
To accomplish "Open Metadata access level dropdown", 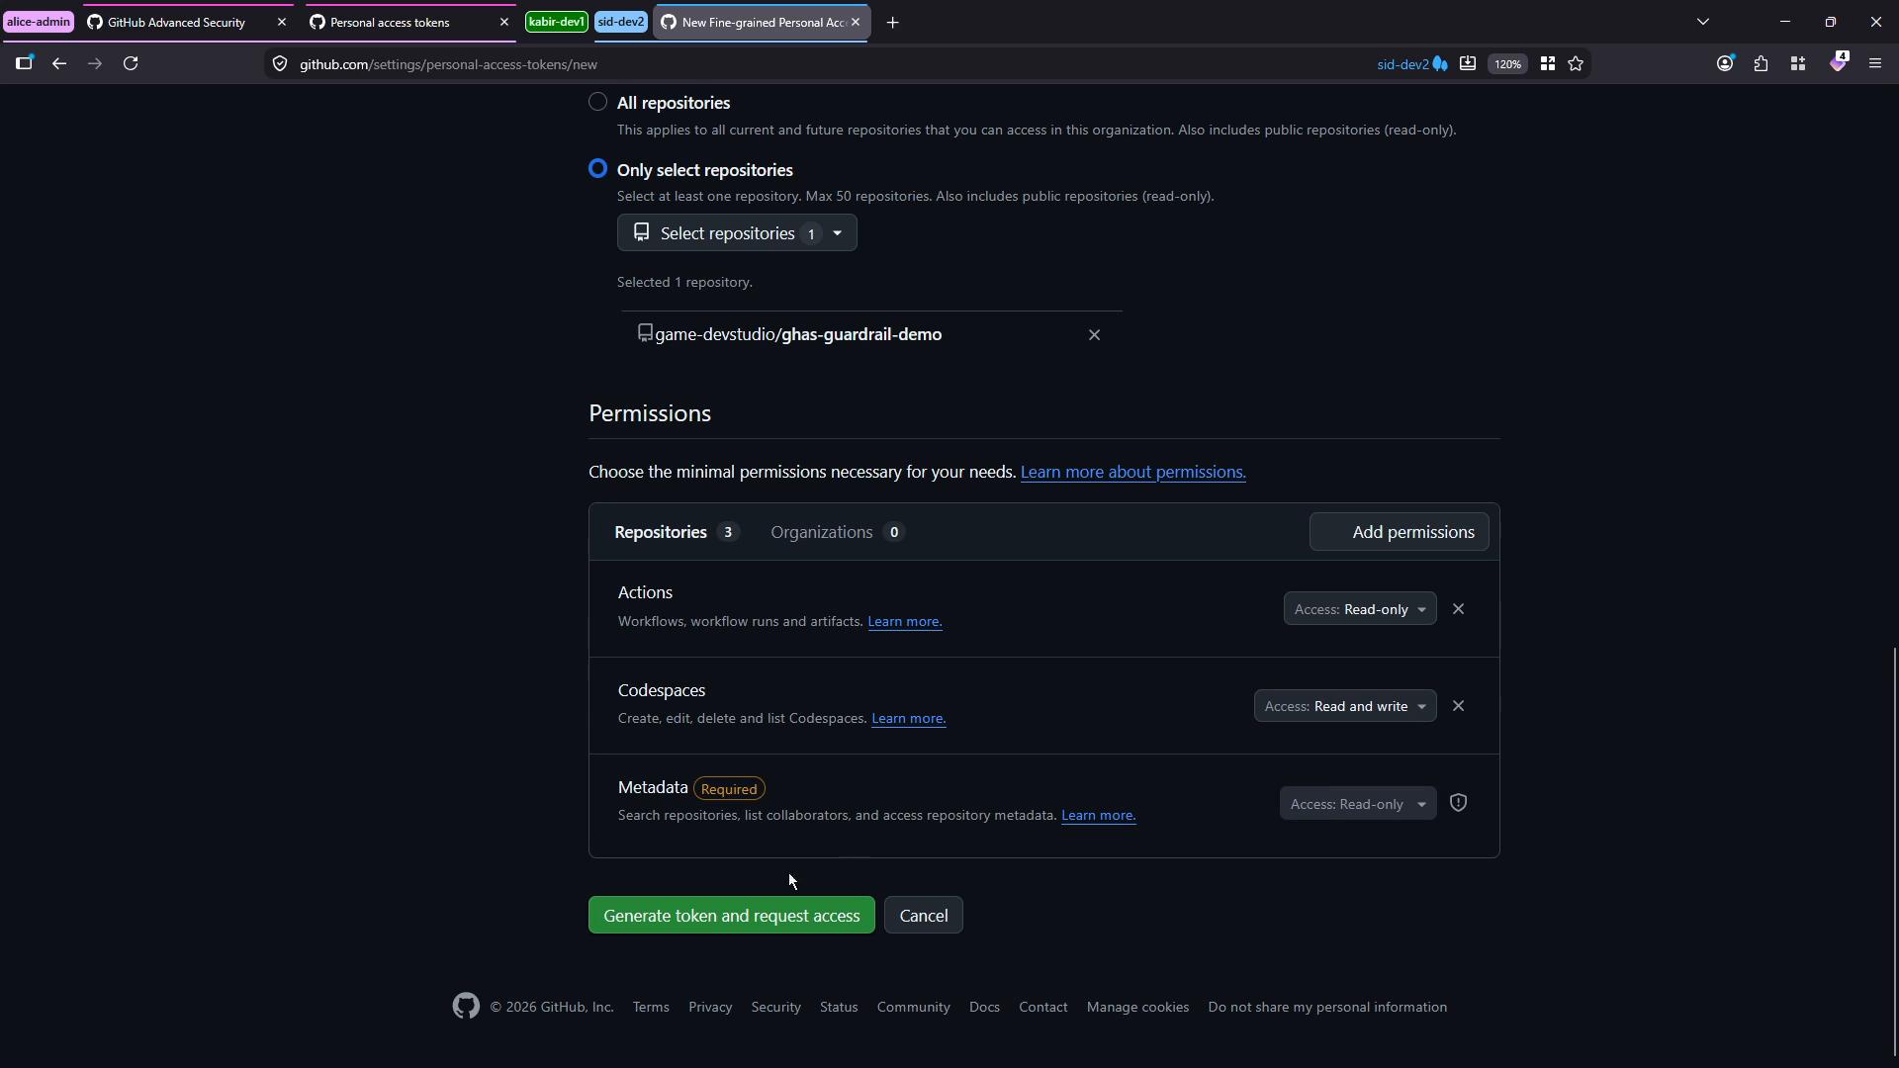I will (x=1358, y=804).
